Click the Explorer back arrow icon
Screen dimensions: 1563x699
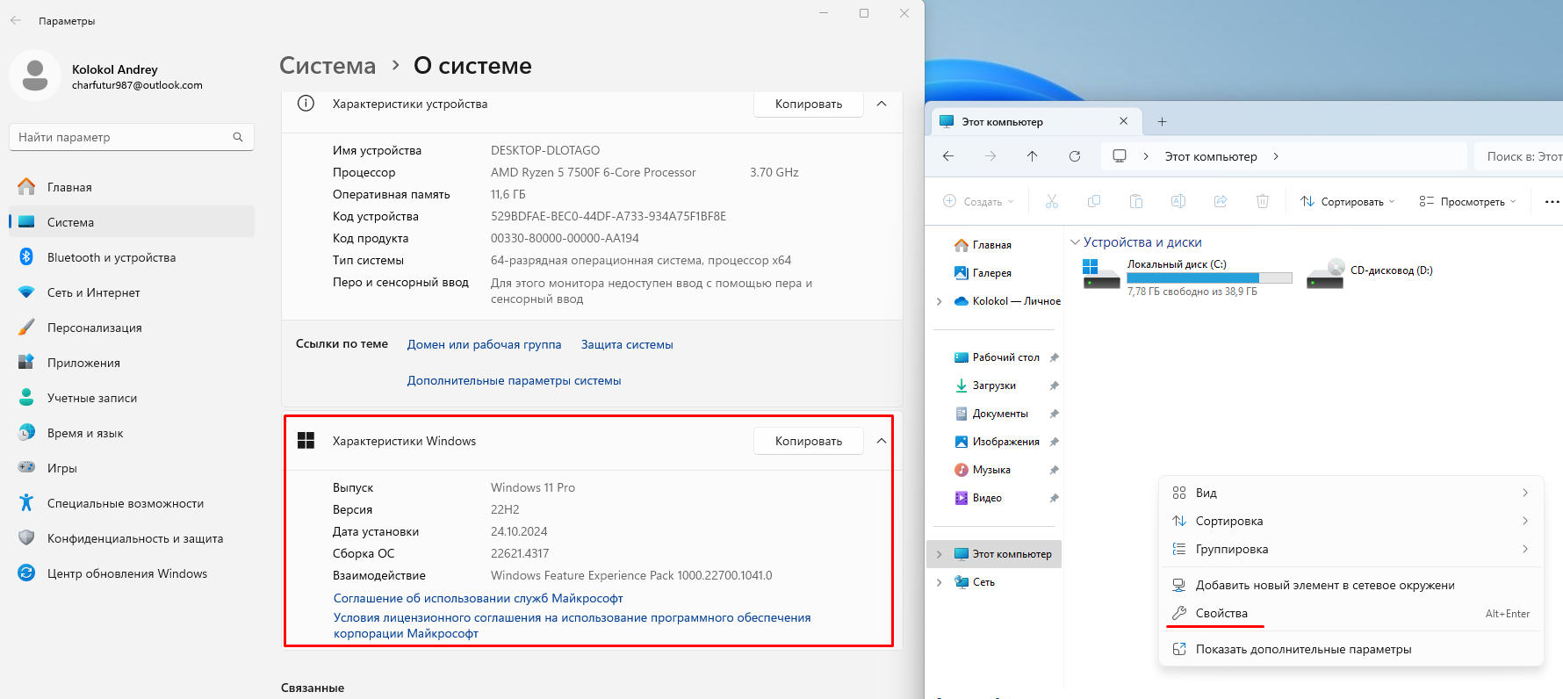click(x=948, y=156)
